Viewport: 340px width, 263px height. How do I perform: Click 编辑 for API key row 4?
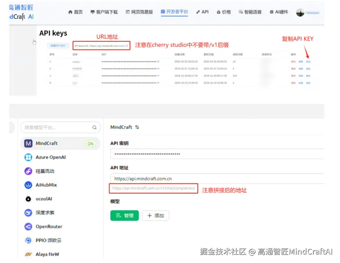(300, 83)
